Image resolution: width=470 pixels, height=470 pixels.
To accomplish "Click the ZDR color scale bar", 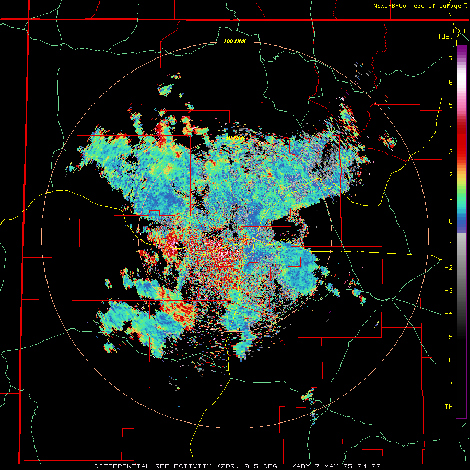I will [x=461, y=232].
